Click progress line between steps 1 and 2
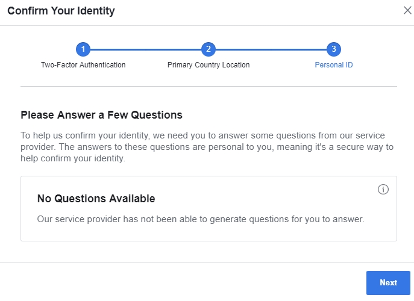Viewport: 414px width, 301px height. tap(146, 49)
